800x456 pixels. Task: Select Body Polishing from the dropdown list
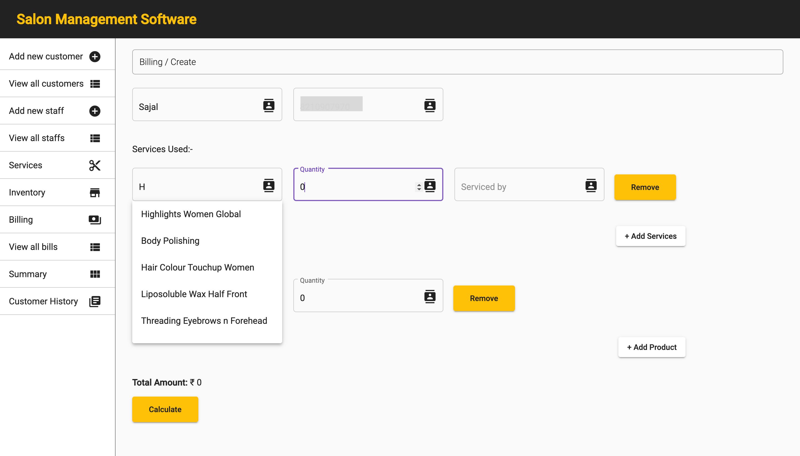pos(170,241)
